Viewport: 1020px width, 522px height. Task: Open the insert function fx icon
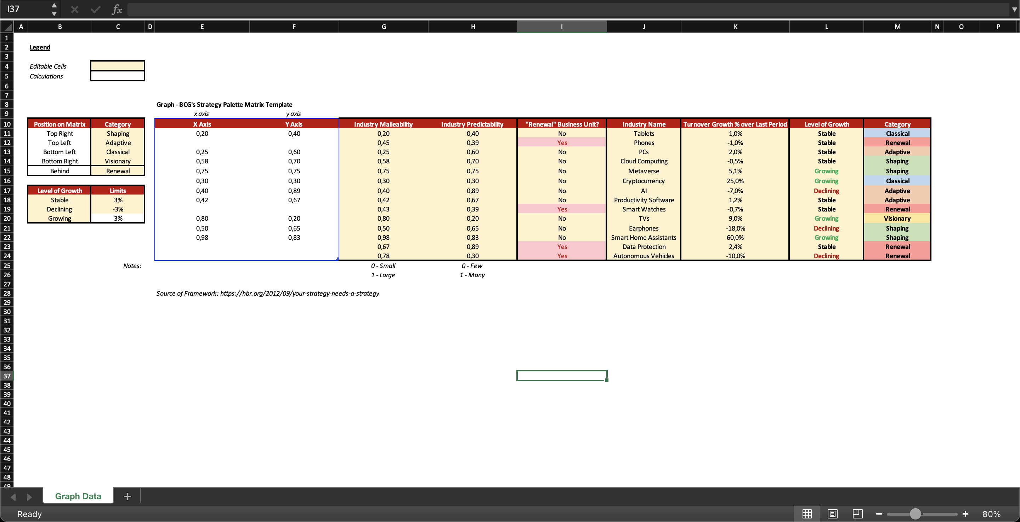[117, 10]
